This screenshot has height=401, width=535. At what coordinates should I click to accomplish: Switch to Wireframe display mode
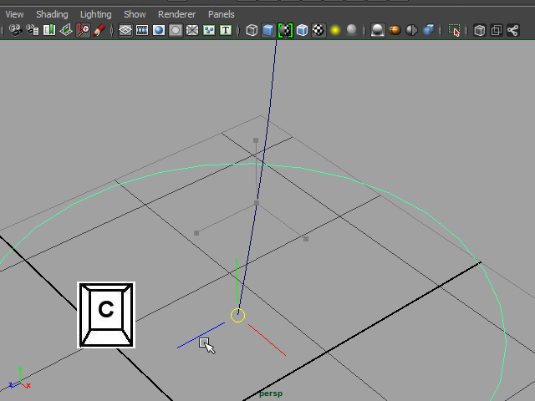coord(252,30)
